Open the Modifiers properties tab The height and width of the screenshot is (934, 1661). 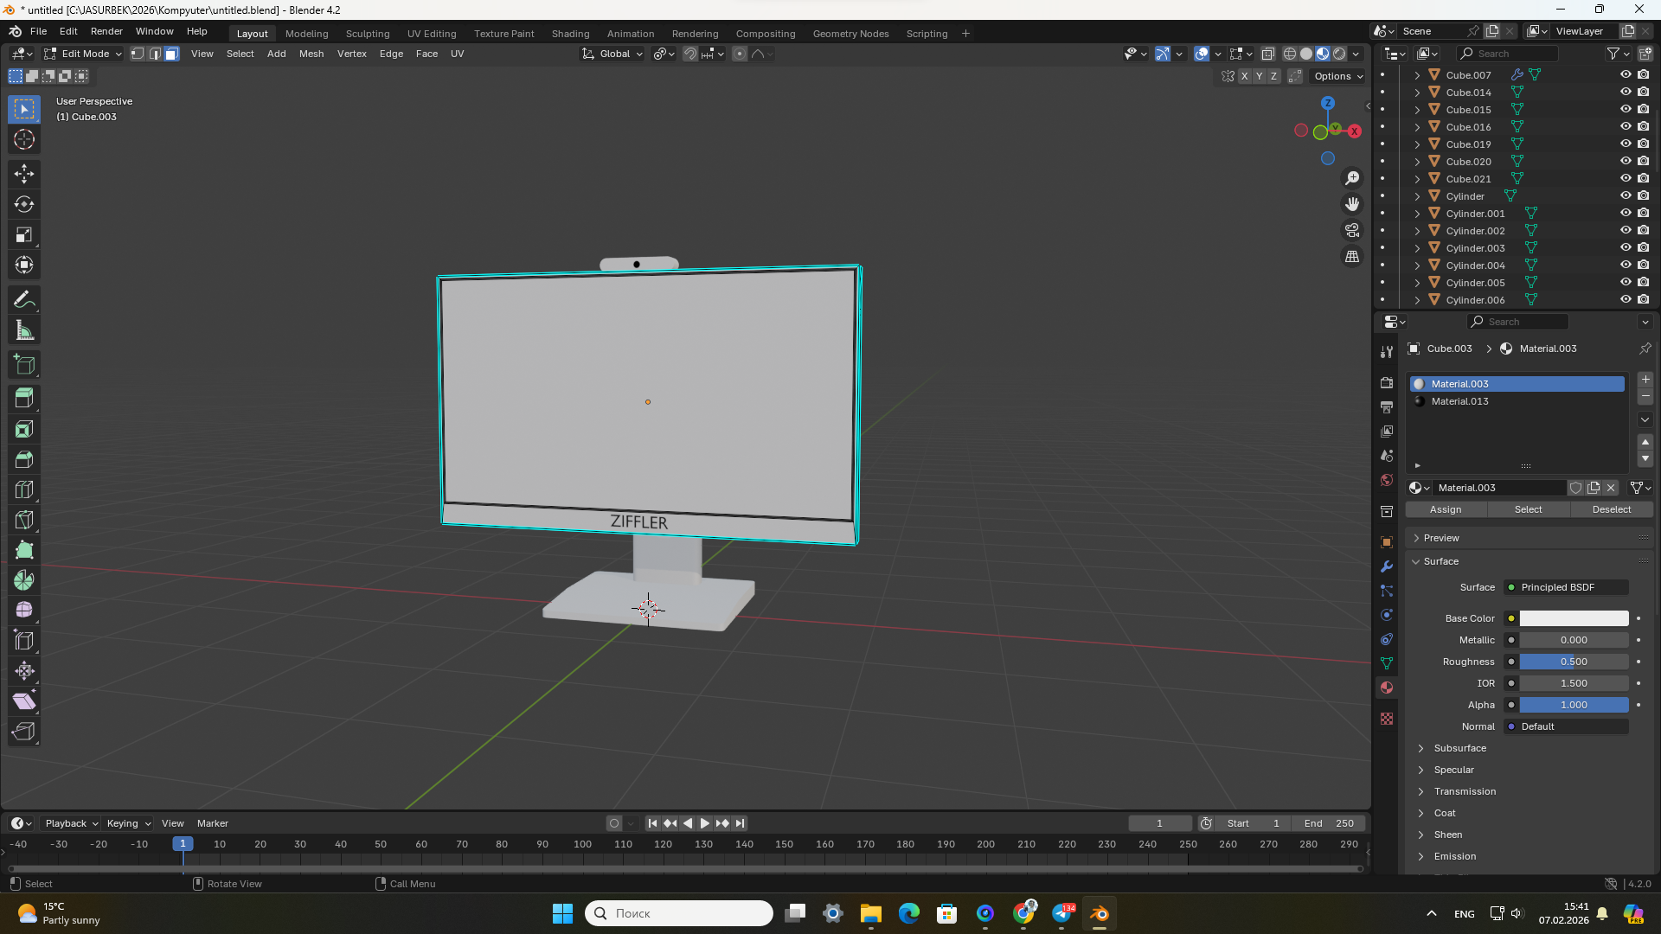coord(1387,567)
